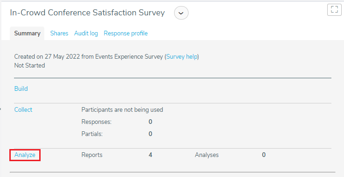Click the 'Partials:' label
The image size is (344, 177).
coord(92,134)
